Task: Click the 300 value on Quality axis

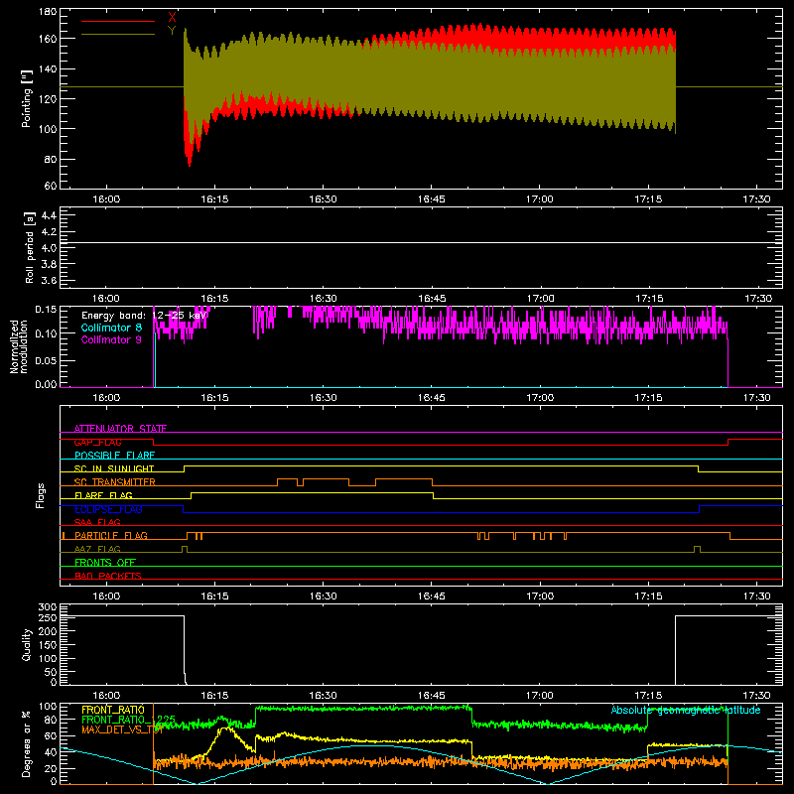Action: 48,606
